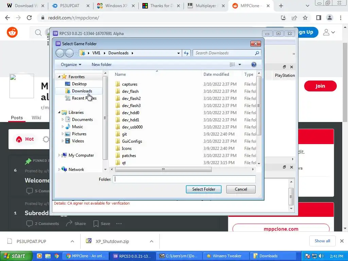Click the VM1 breadcrumb in the address bar
348x261 pixels.
coord(96,53)
